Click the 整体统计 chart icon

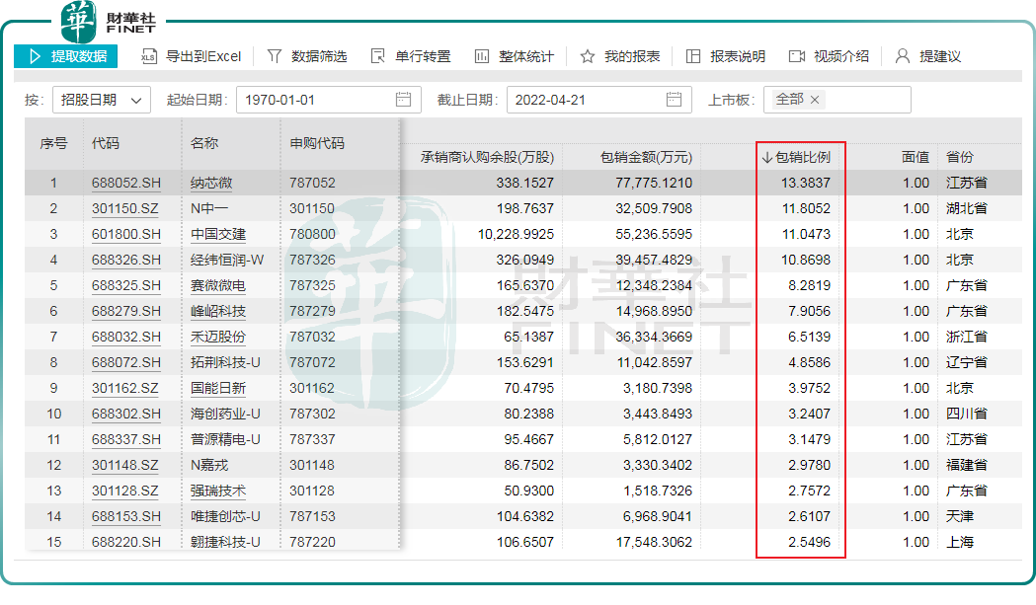[x=482, y=56]
